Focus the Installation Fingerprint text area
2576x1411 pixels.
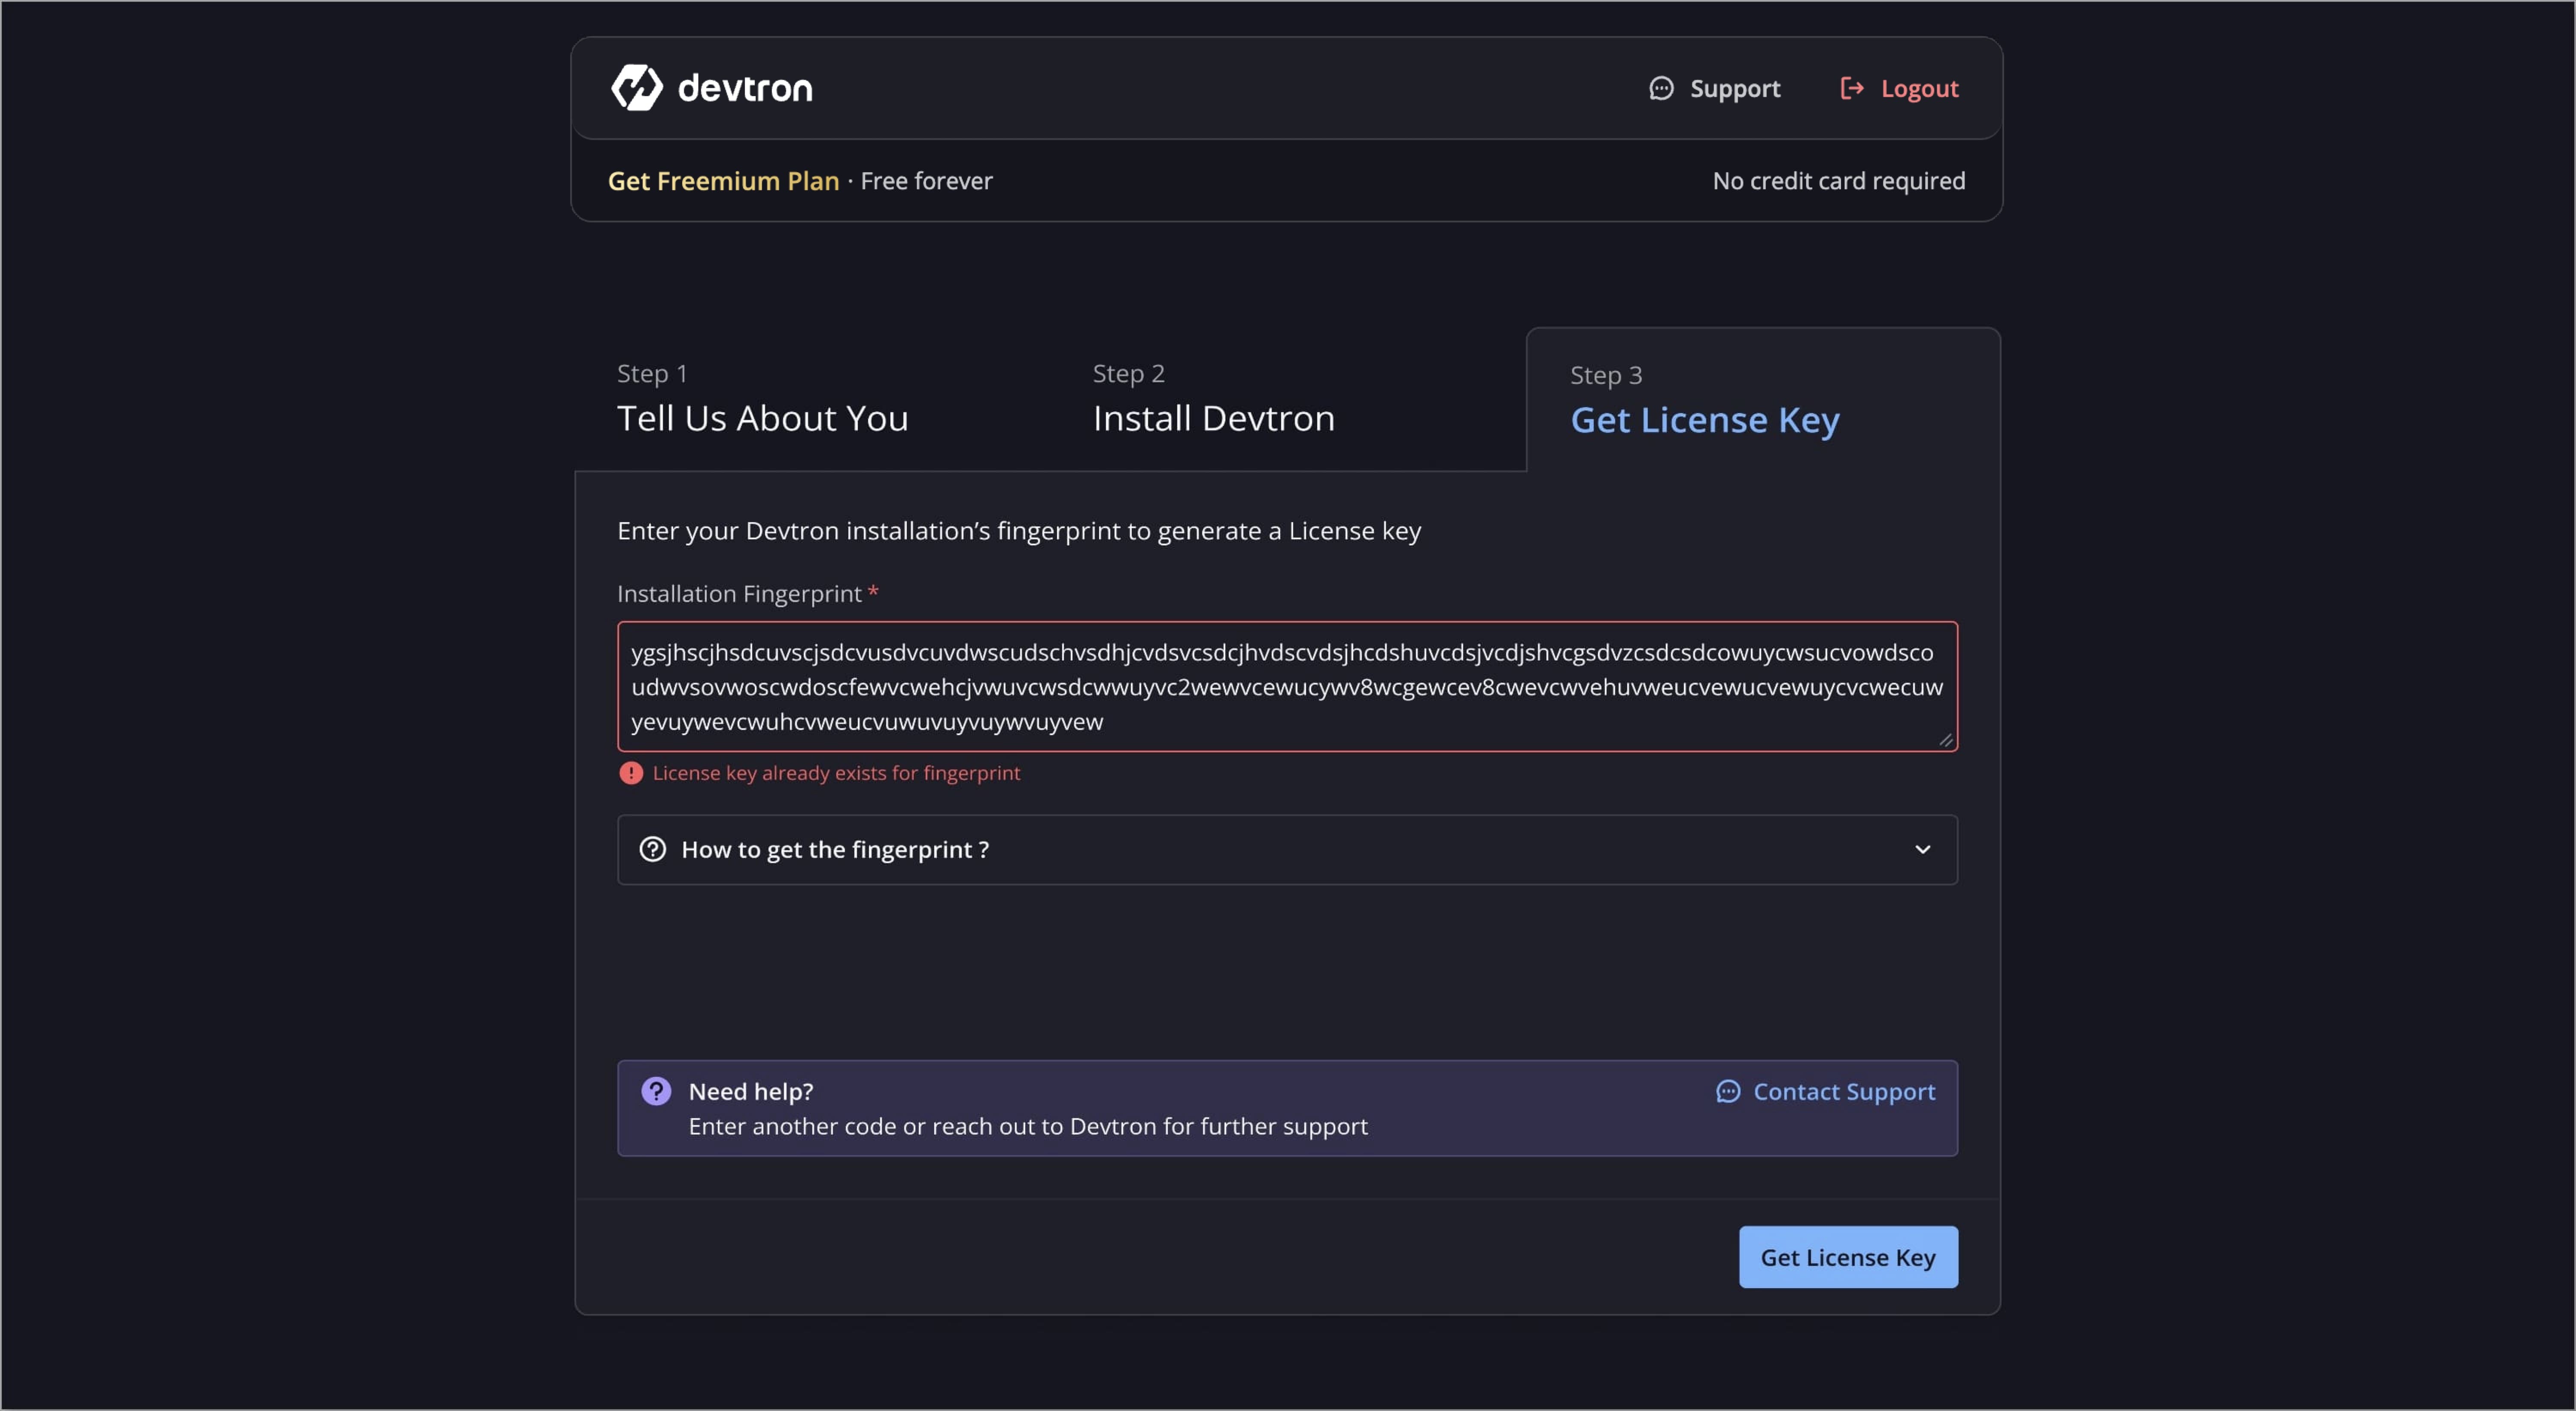tap(1287, 687)
